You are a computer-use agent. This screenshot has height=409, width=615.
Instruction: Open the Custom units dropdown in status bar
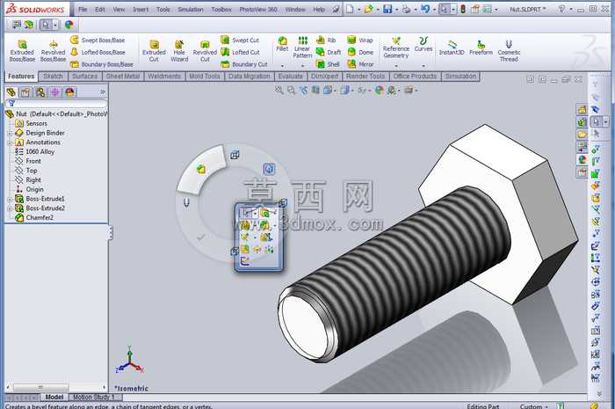[534, 406]
